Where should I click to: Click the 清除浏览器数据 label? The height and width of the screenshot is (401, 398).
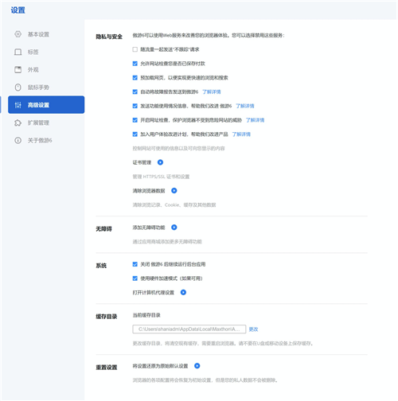pos(149,190)
